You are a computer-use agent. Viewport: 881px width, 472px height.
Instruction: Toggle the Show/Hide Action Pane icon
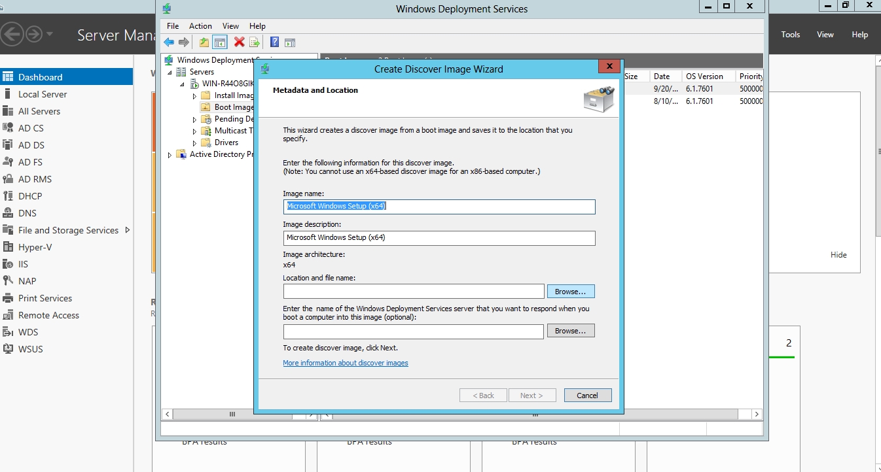point(290,42)
